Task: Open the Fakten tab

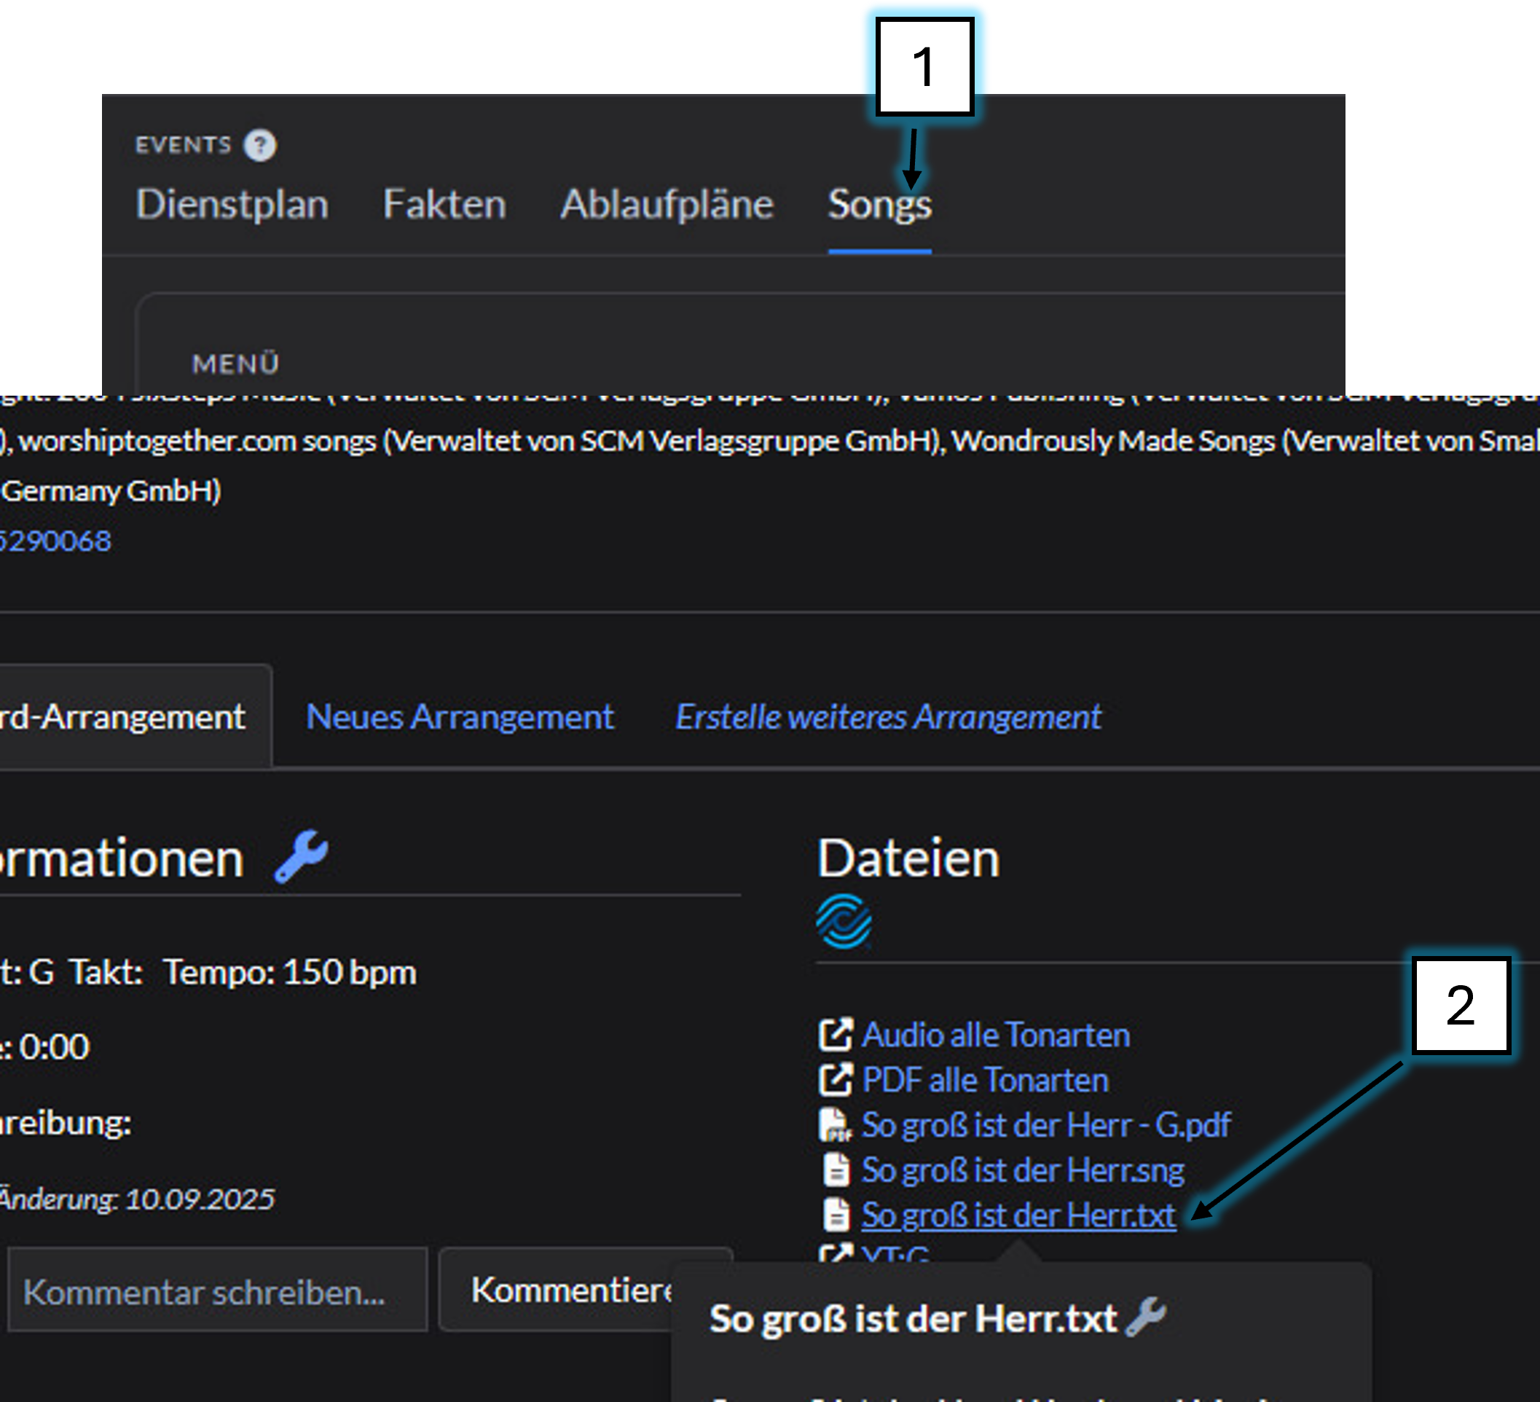Action: click(x=444, y=205)
